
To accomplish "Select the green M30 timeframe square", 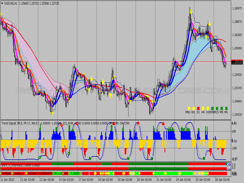I will click(212, 108).
